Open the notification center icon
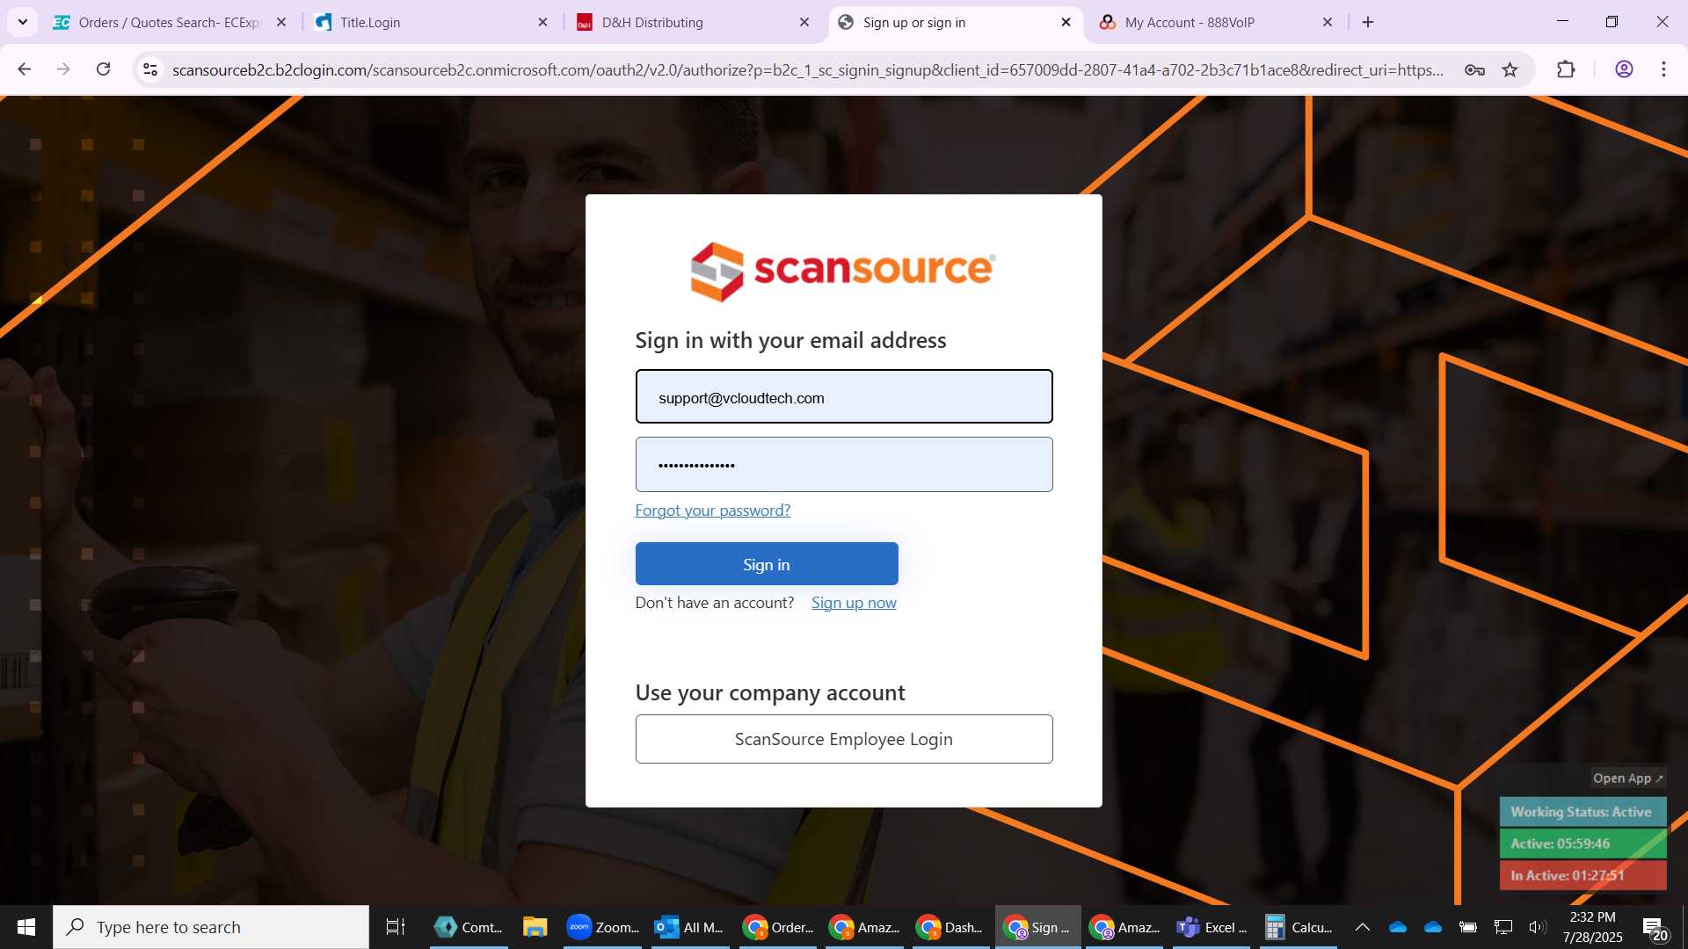The height and width of the screenshot is (949, 1688). (1655, 928)
